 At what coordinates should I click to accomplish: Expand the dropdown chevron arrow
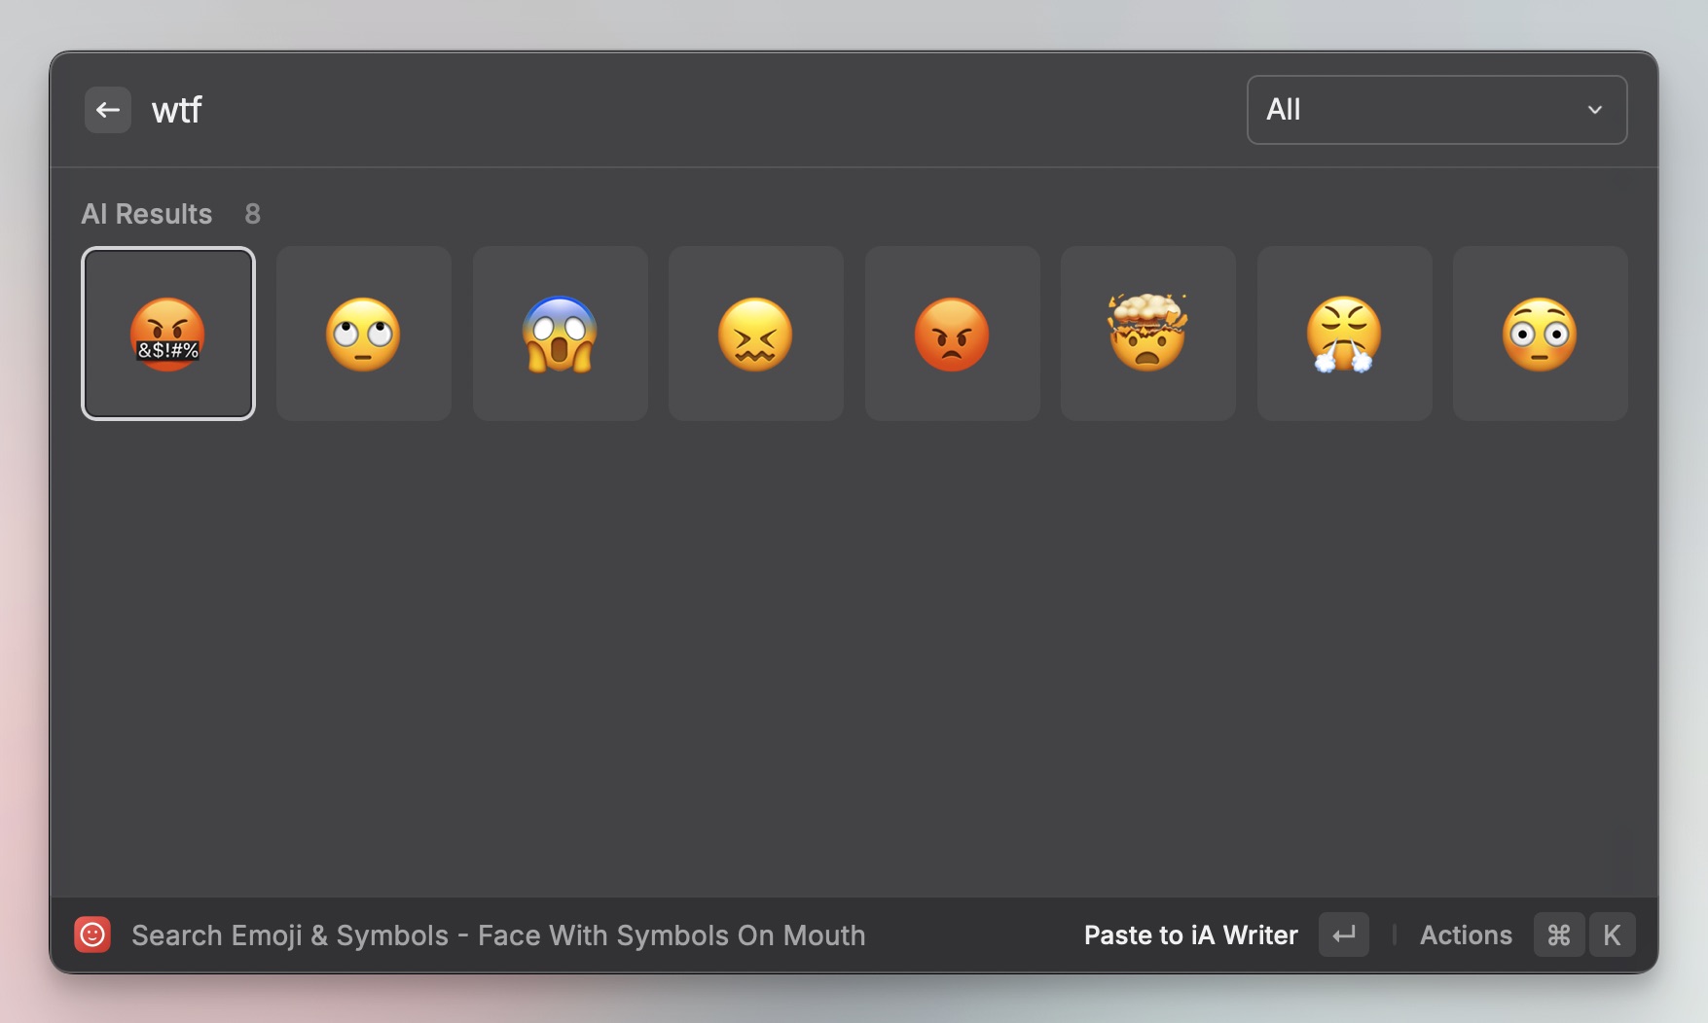pos(1595,110)
